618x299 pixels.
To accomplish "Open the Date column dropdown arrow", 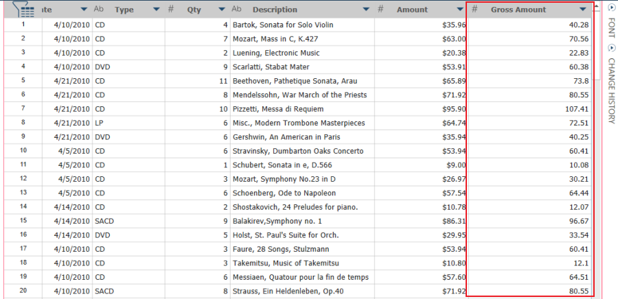I will (x=84, y=10).
